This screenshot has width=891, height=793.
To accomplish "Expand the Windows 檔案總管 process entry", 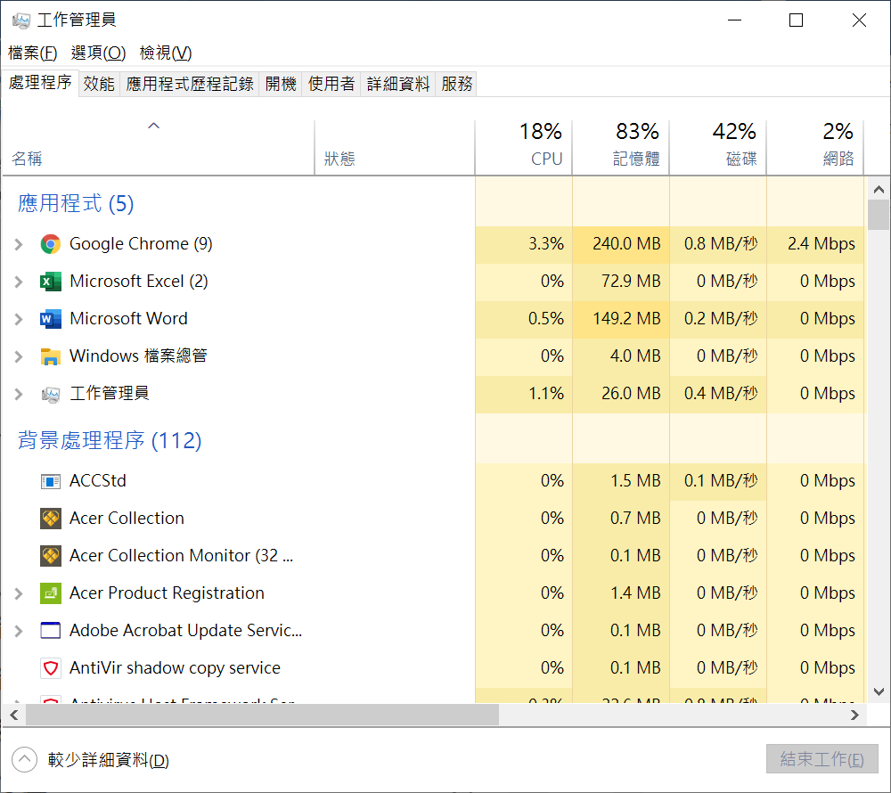I will pyautogui.click(x=18, y=356).
